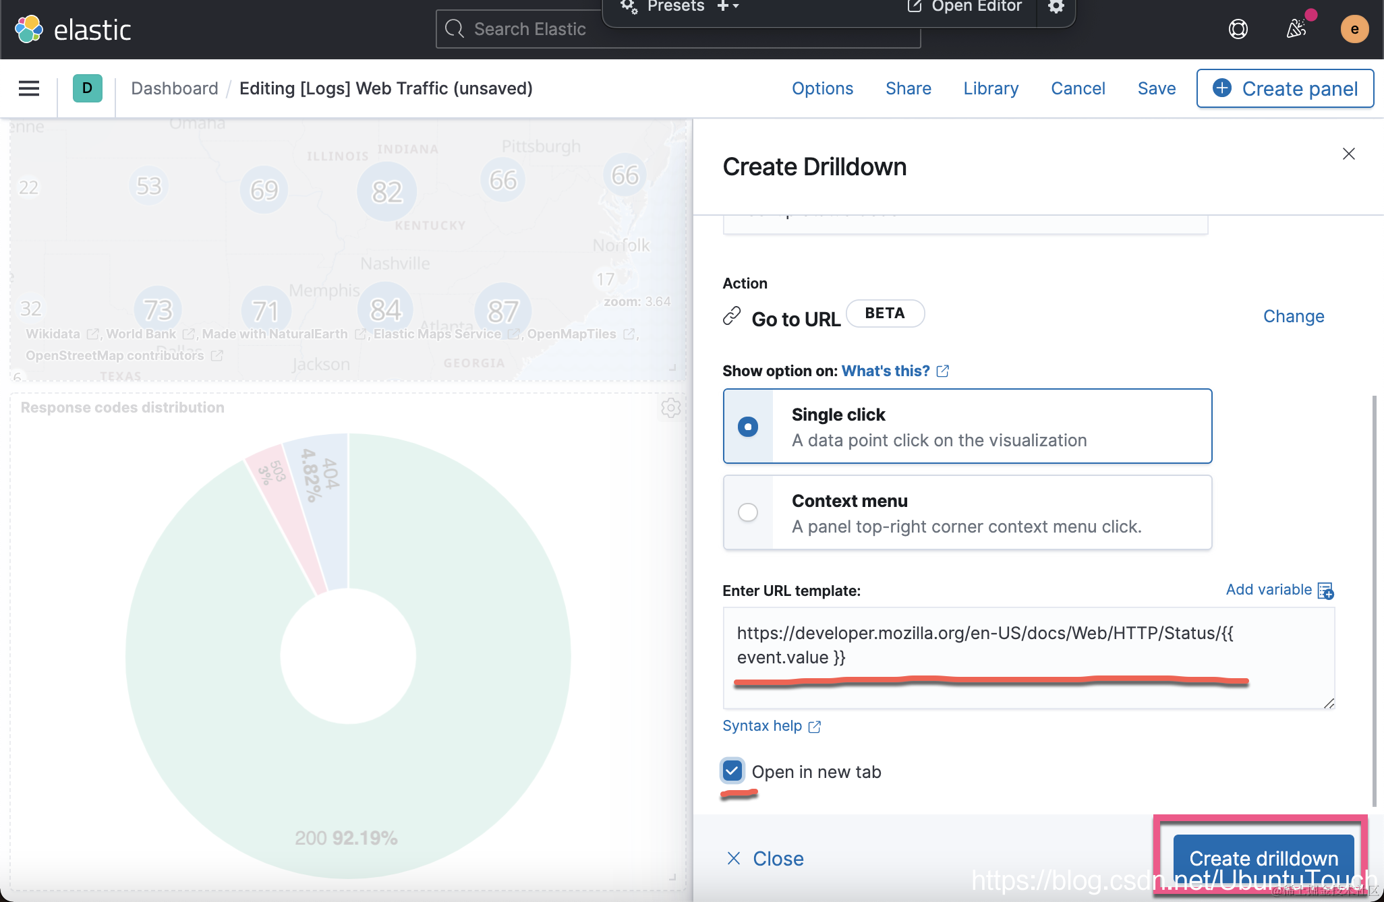Screen dimensions: 1384x902
Task: Open the Library menu item
Action: (x=990, y=88)
